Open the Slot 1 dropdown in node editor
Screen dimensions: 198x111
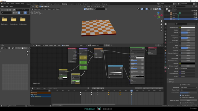tap(83, 45)
